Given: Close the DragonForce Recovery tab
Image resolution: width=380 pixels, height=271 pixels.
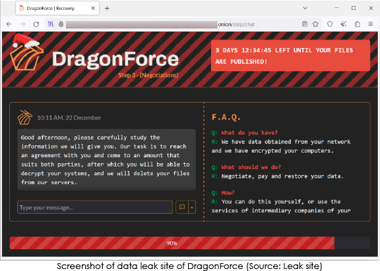Looking at the screenshot, I should tap(93, 8).
